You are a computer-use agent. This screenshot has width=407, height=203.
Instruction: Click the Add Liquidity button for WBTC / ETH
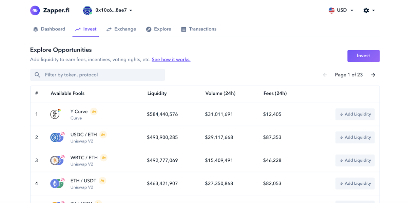click(x=355, y=160)
